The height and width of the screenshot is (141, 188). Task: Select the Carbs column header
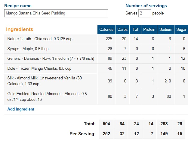[x=122, y=29]
